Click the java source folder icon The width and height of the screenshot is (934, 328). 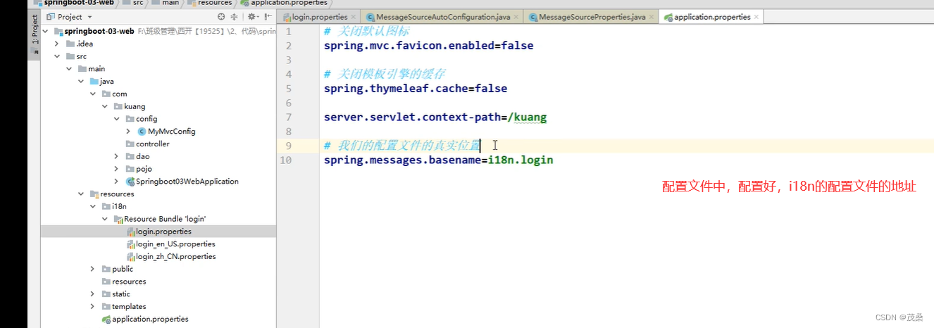pyautogui.click(x=94, y=81)
